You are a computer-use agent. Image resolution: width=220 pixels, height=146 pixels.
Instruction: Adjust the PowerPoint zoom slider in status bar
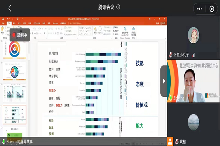pyautogui.click(x=152, y=144)
